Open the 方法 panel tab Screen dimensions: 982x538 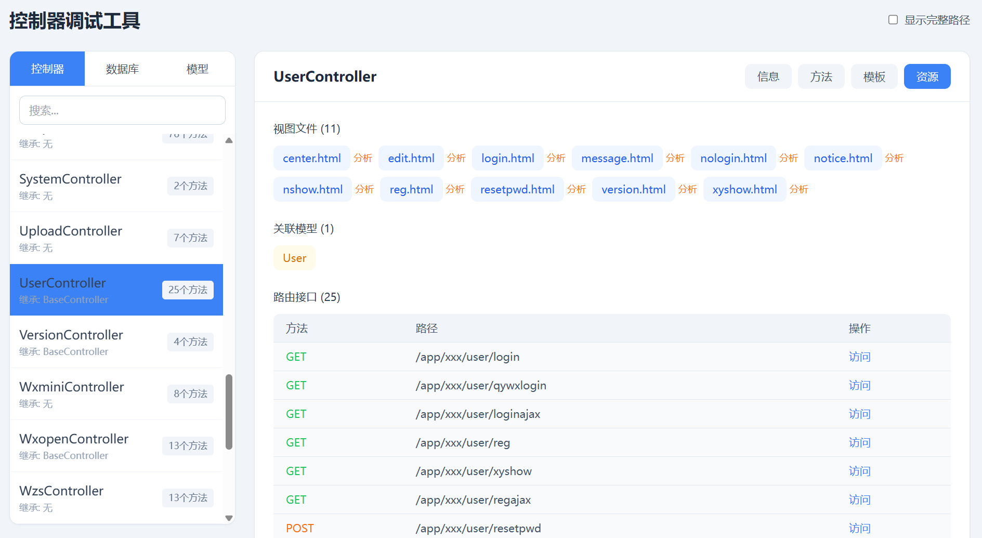[x=821, y=77]
